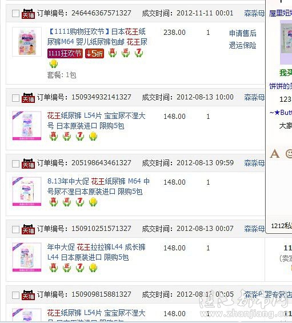Check the box for order 150934932141327
This screenshot has height=323, width=292.
tap(15, 98)
